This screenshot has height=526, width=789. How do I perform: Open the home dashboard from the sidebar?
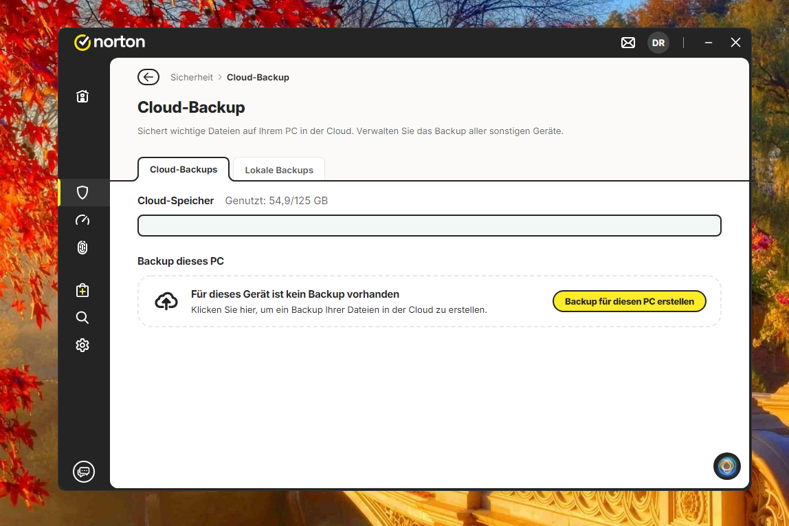(x=82, y=96)
